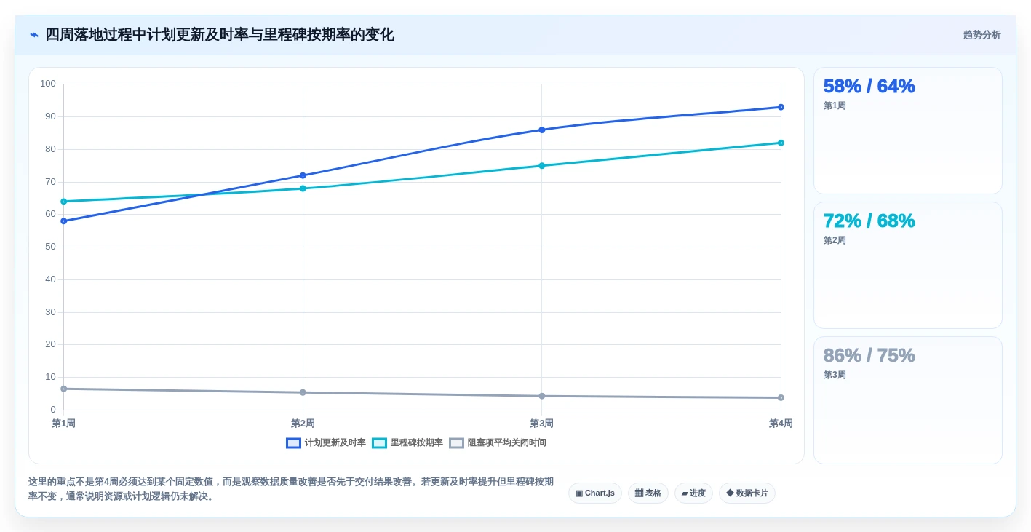Viewport: 1031px width, 532px height.
Task: Click the 第2周 x-axis label
Action: (303, 424)
